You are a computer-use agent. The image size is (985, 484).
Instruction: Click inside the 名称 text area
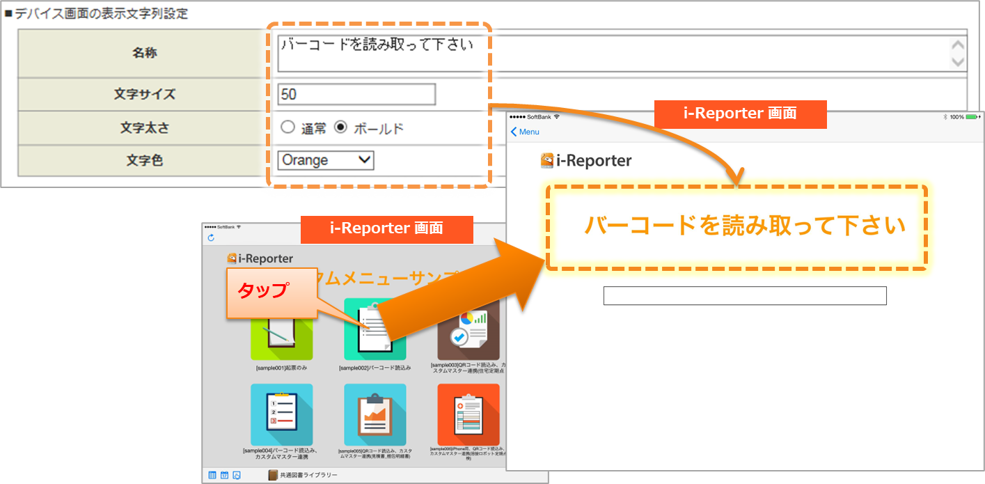(x=613, y=54)
